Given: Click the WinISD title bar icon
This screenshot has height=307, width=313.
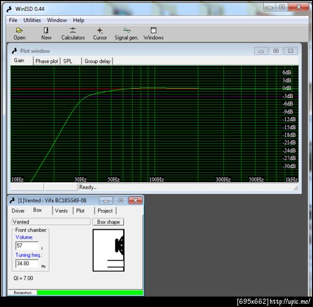Looking at the screenshot, I should pyautogui.click(x=9, y=9).
